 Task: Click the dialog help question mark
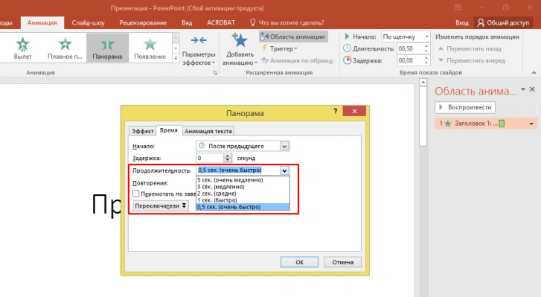336,111
